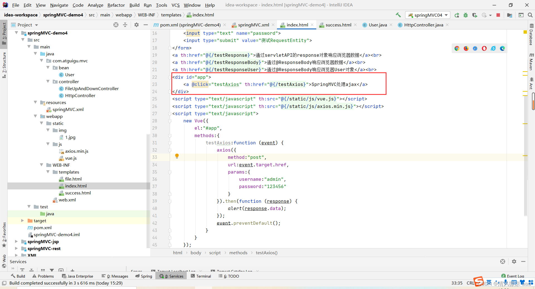Viewport: 535px width, 289px height.
Task: Open the Problems tool window
Action: click(x=43, y=276)
